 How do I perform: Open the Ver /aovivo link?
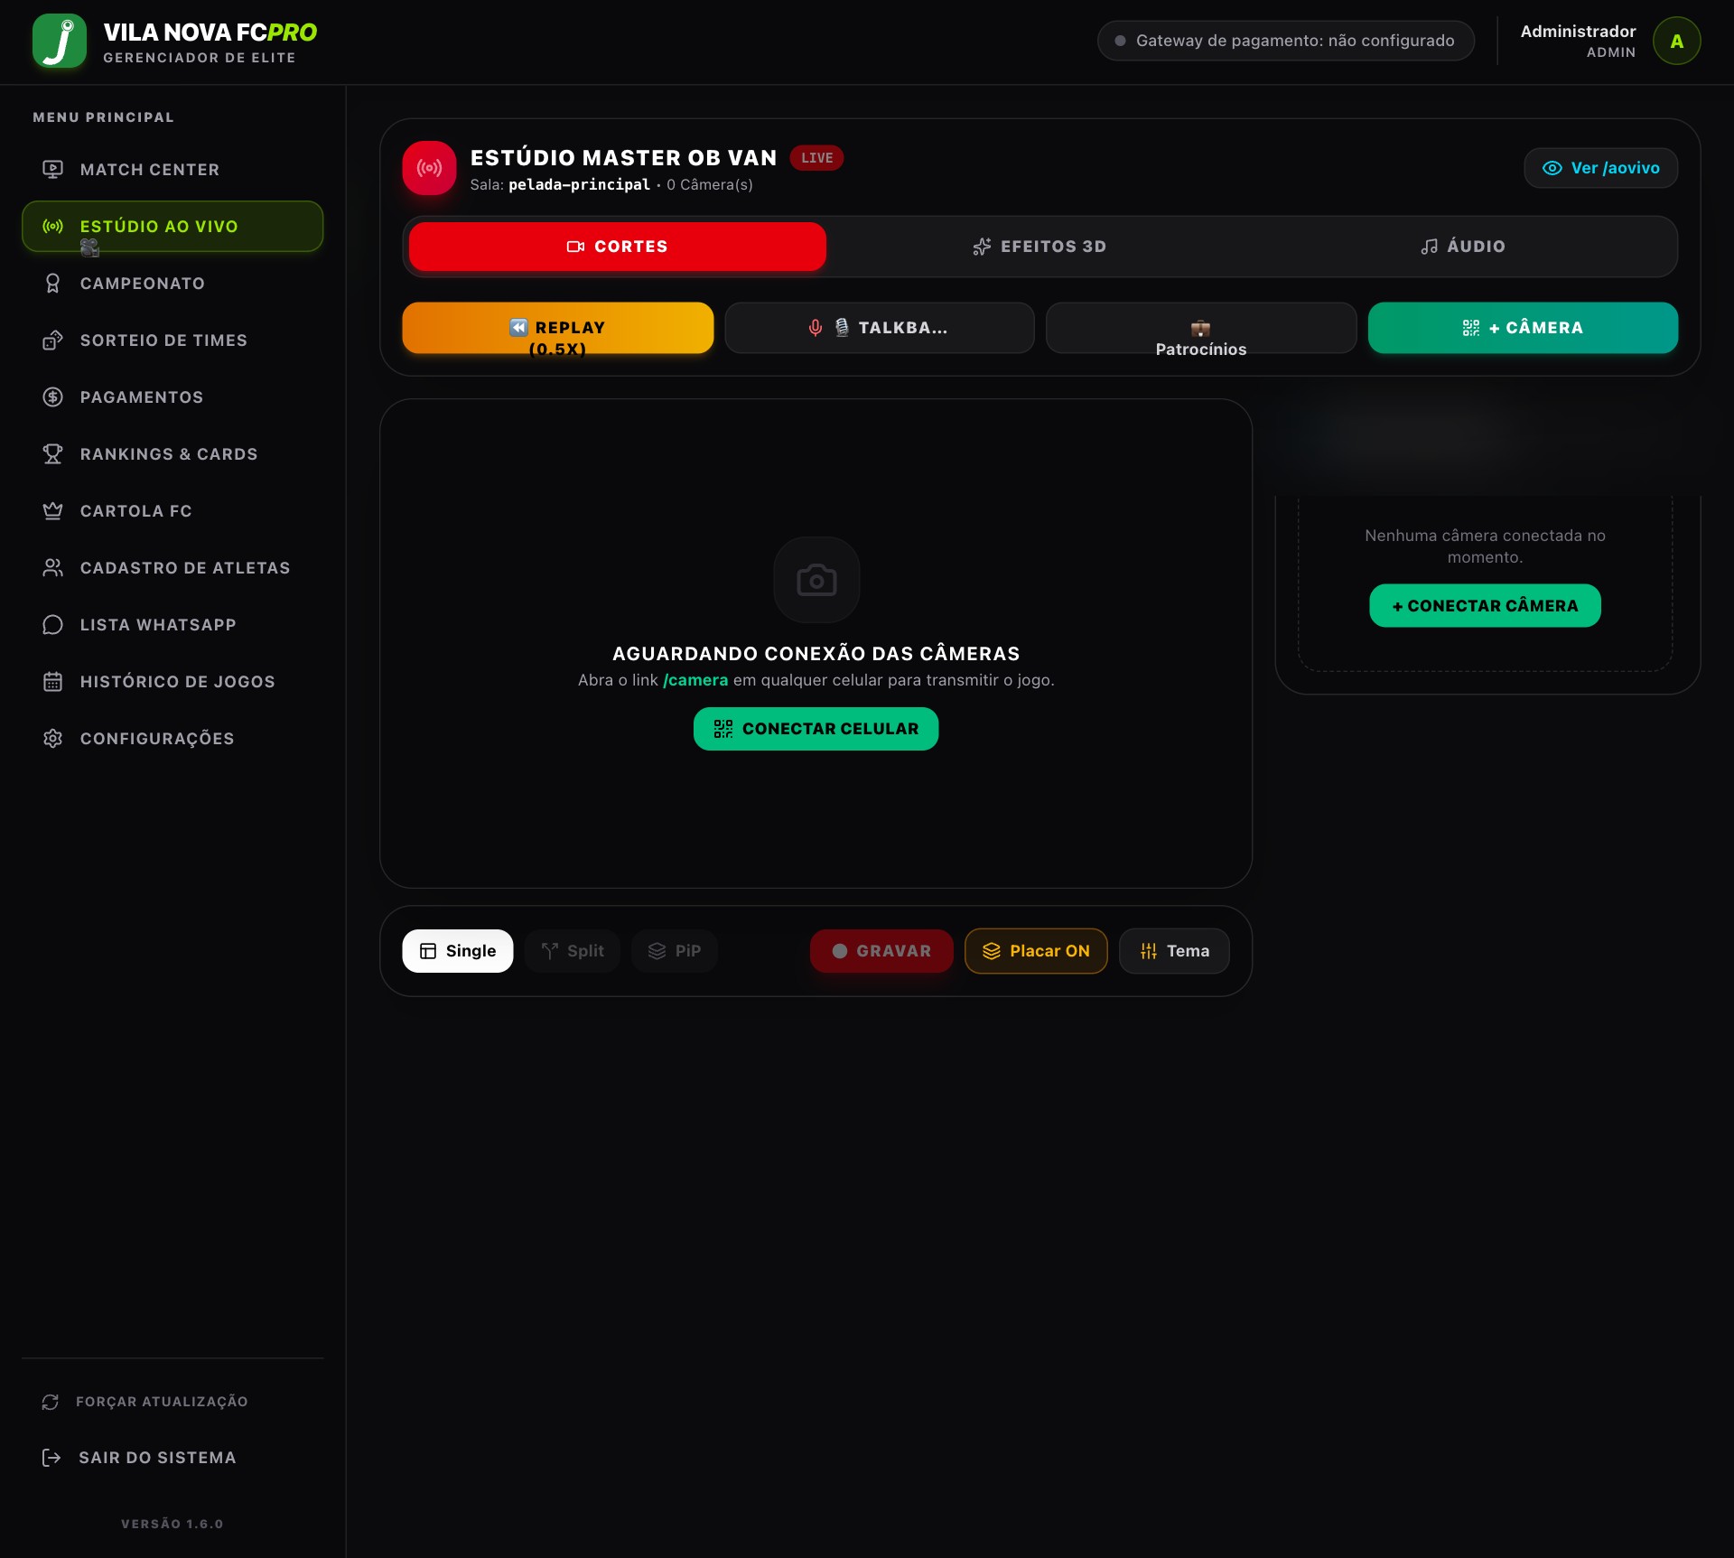(1600, 168)
